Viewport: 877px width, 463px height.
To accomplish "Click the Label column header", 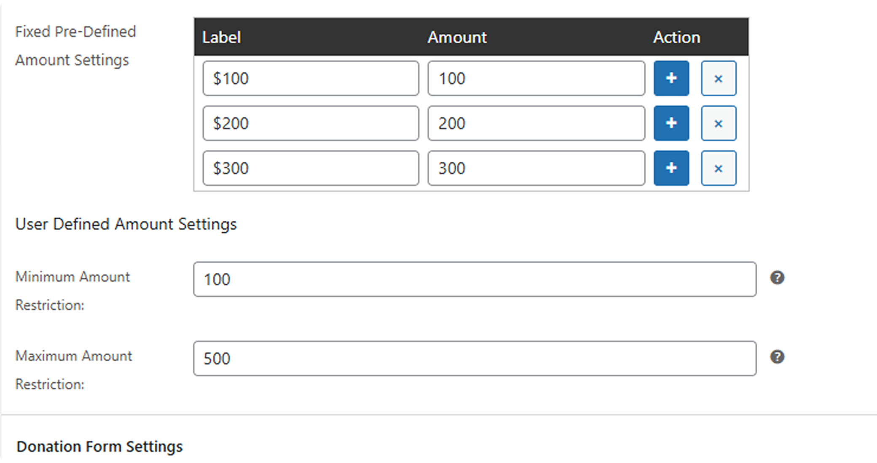I will coord(221,37).
